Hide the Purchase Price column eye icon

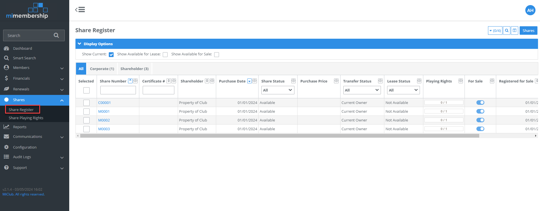tap(336, 81)
